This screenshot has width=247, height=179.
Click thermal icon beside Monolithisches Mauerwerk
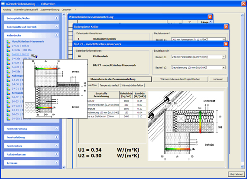pos(8,42)
